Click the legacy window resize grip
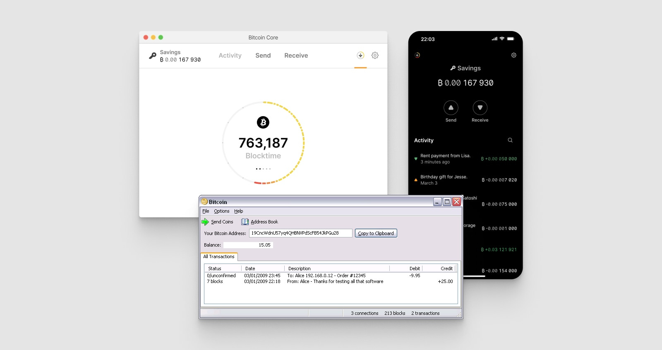 [459, 315]
